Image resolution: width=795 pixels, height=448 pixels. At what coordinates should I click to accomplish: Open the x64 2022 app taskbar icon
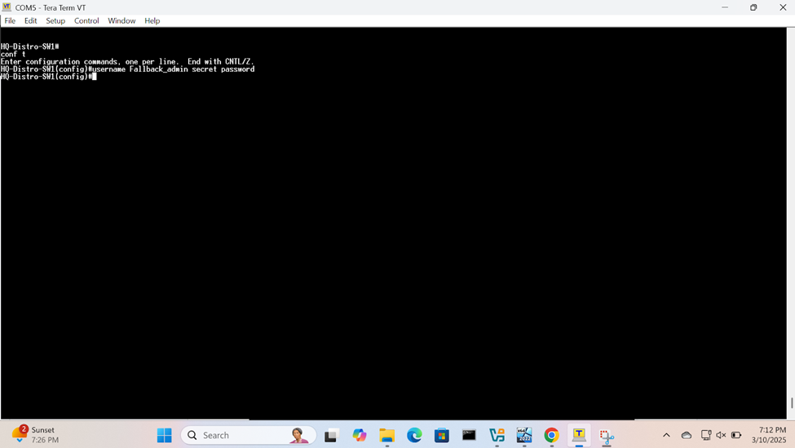(524, 435)
